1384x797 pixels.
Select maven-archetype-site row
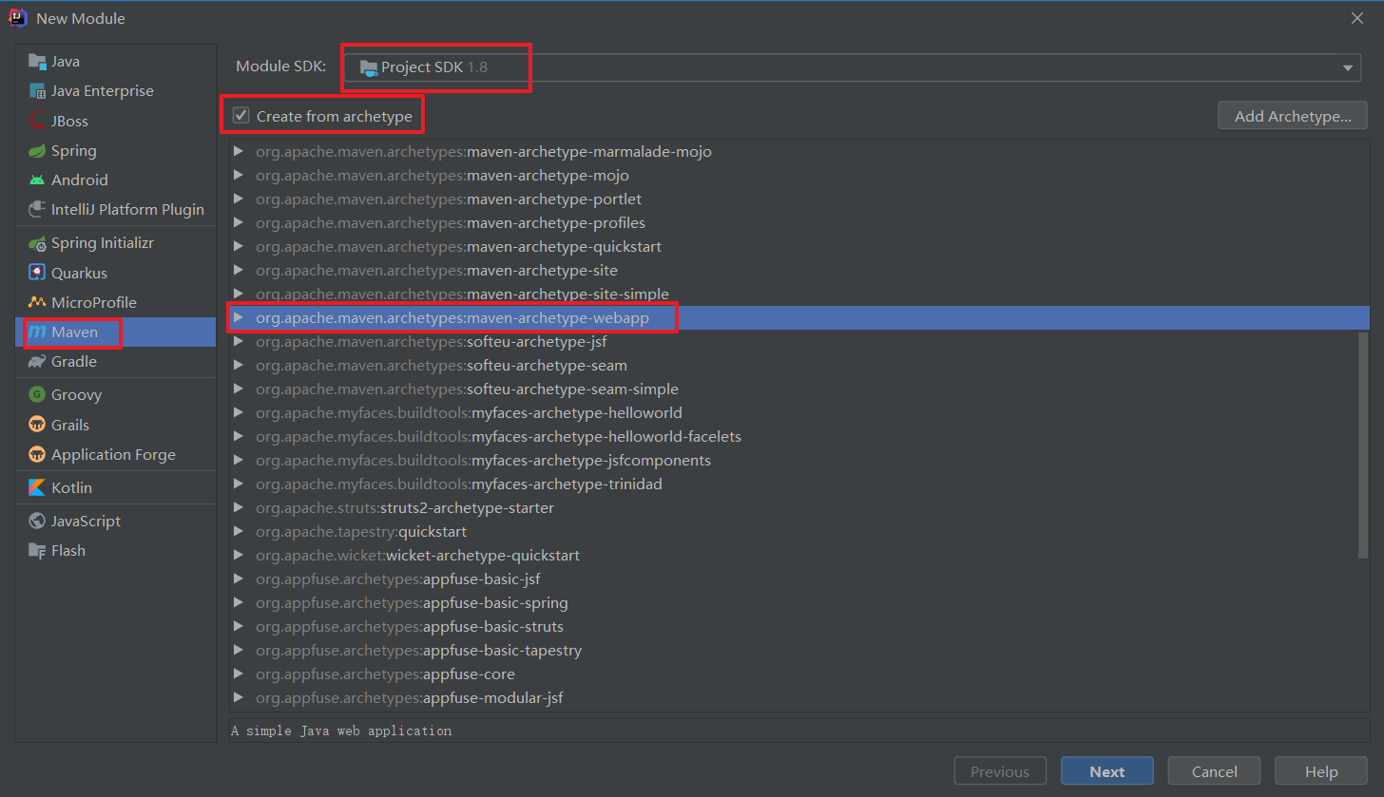pyautogui.click(x=799, y=271)
